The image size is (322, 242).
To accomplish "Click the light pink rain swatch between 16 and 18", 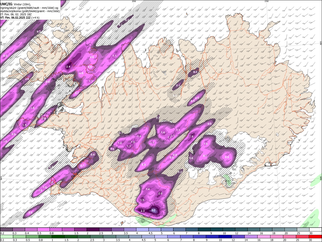I will click(x=264, y=236).
